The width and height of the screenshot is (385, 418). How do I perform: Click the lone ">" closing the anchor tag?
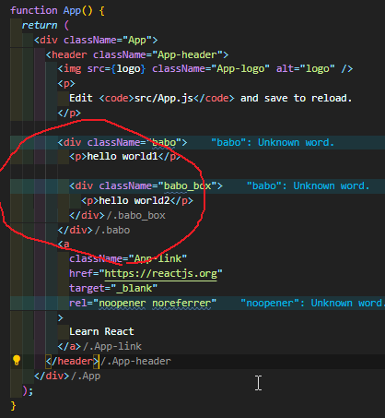[60, 317]
